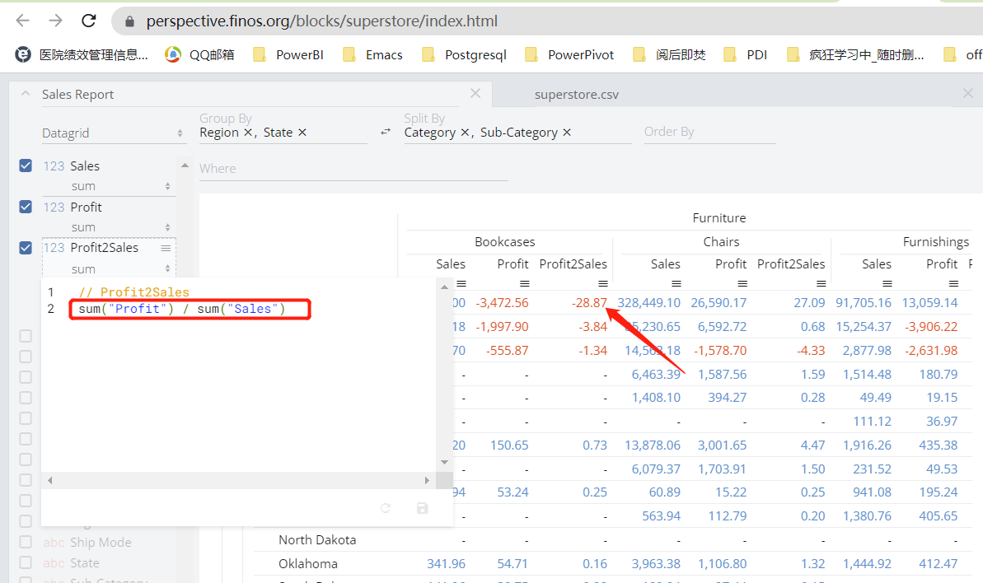Click the 328,449.10 Chairs Sales cell
Viewport: 983px width, 583px height.
pyautogui.click(x=648, y=303)
